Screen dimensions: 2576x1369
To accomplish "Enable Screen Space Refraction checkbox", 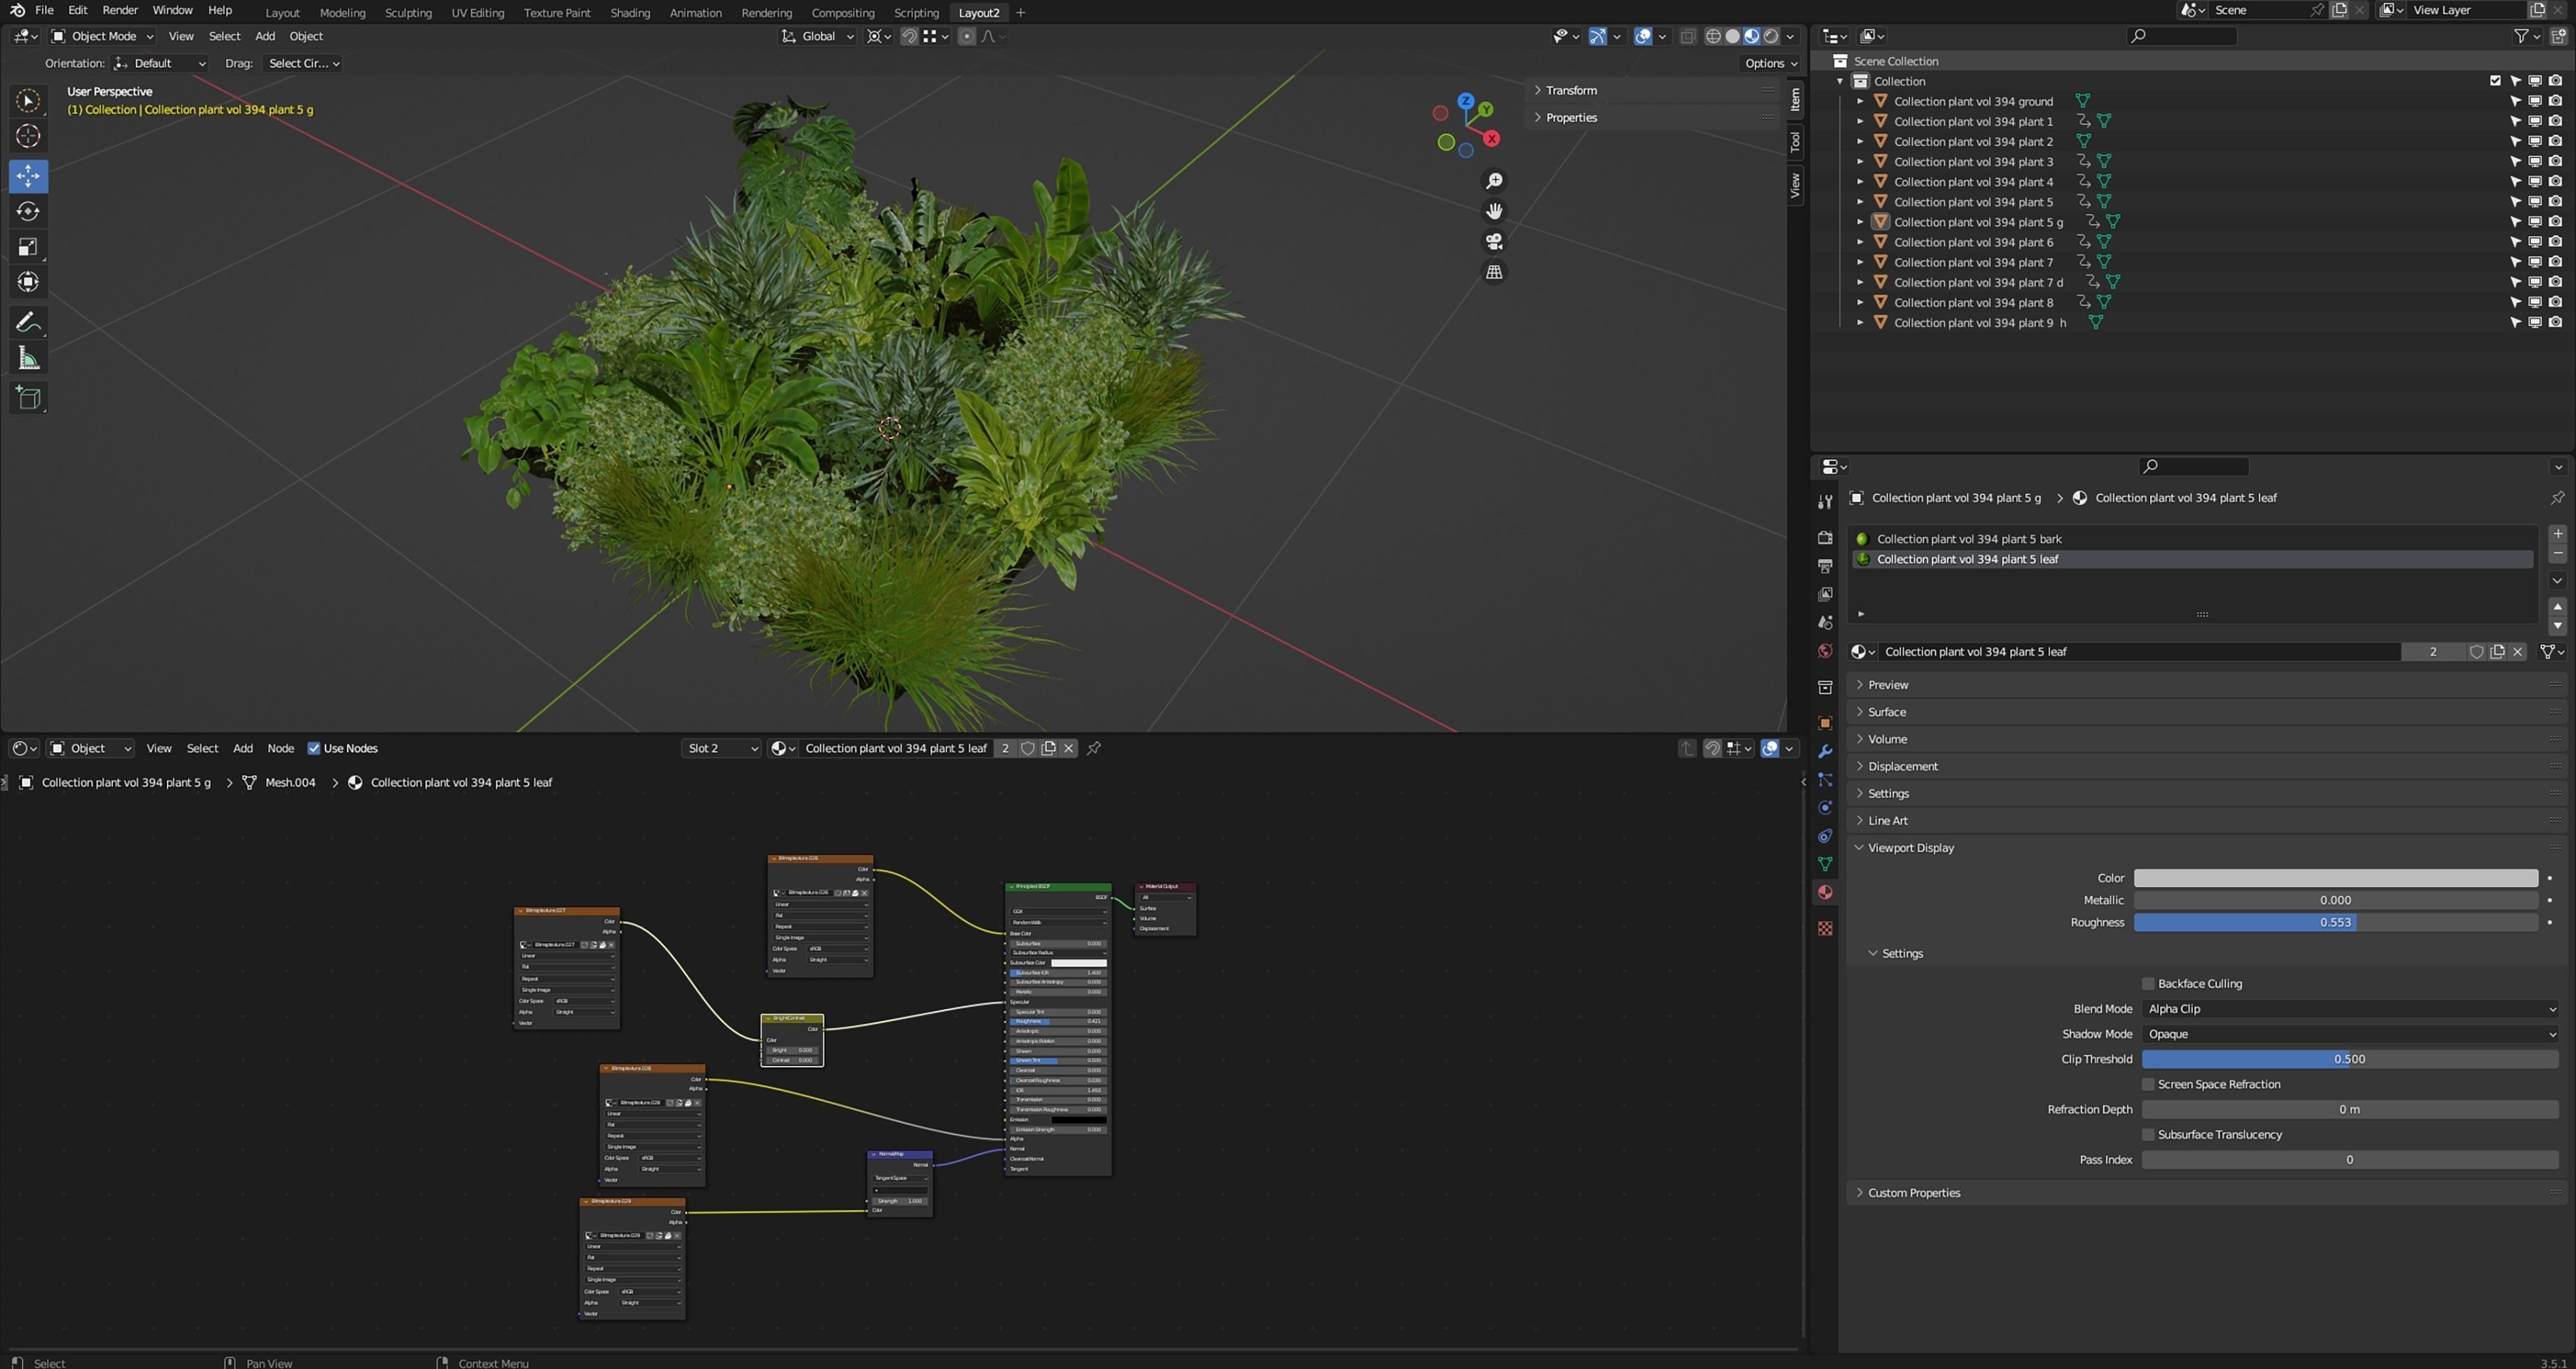I will click(x=2148, y=1085).
